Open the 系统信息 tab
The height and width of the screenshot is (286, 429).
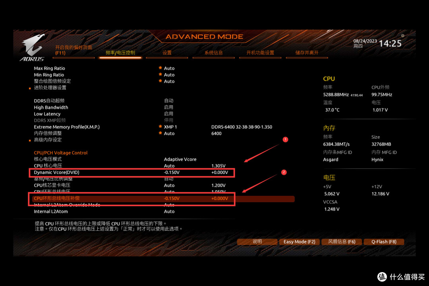point(214,53)
